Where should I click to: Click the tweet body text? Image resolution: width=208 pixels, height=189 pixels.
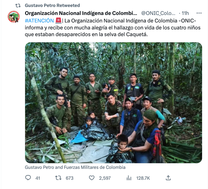[113, 28]
